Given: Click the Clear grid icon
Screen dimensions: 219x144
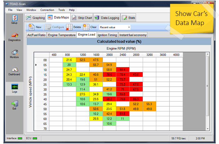Looking at the screenshot, I should click(x=86, y=27).
